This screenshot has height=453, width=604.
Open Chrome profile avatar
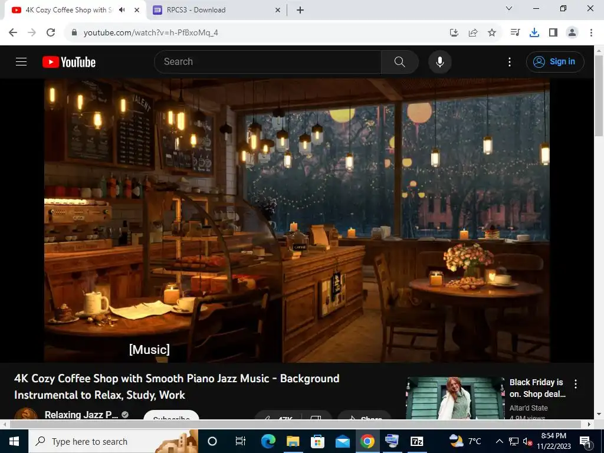(x=572, y=32)
